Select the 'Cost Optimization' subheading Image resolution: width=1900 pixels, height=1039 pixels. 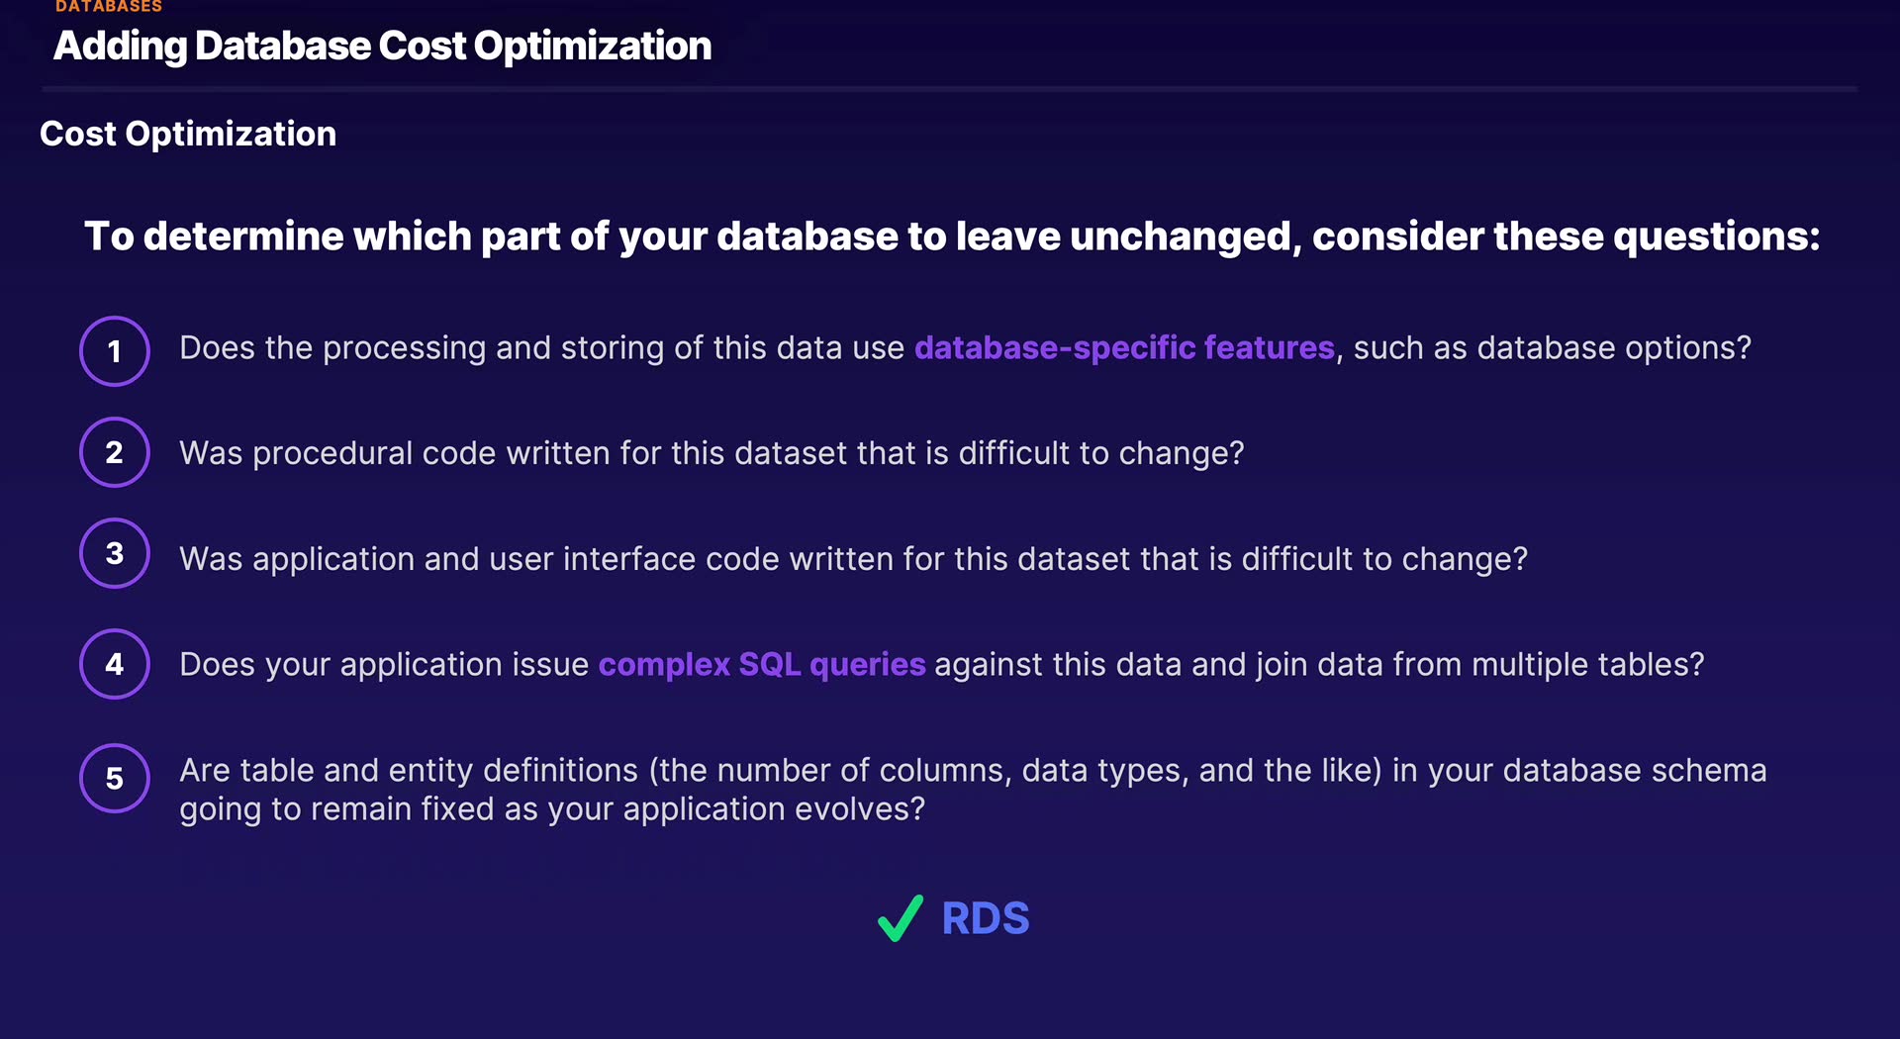tap(188, 134)
